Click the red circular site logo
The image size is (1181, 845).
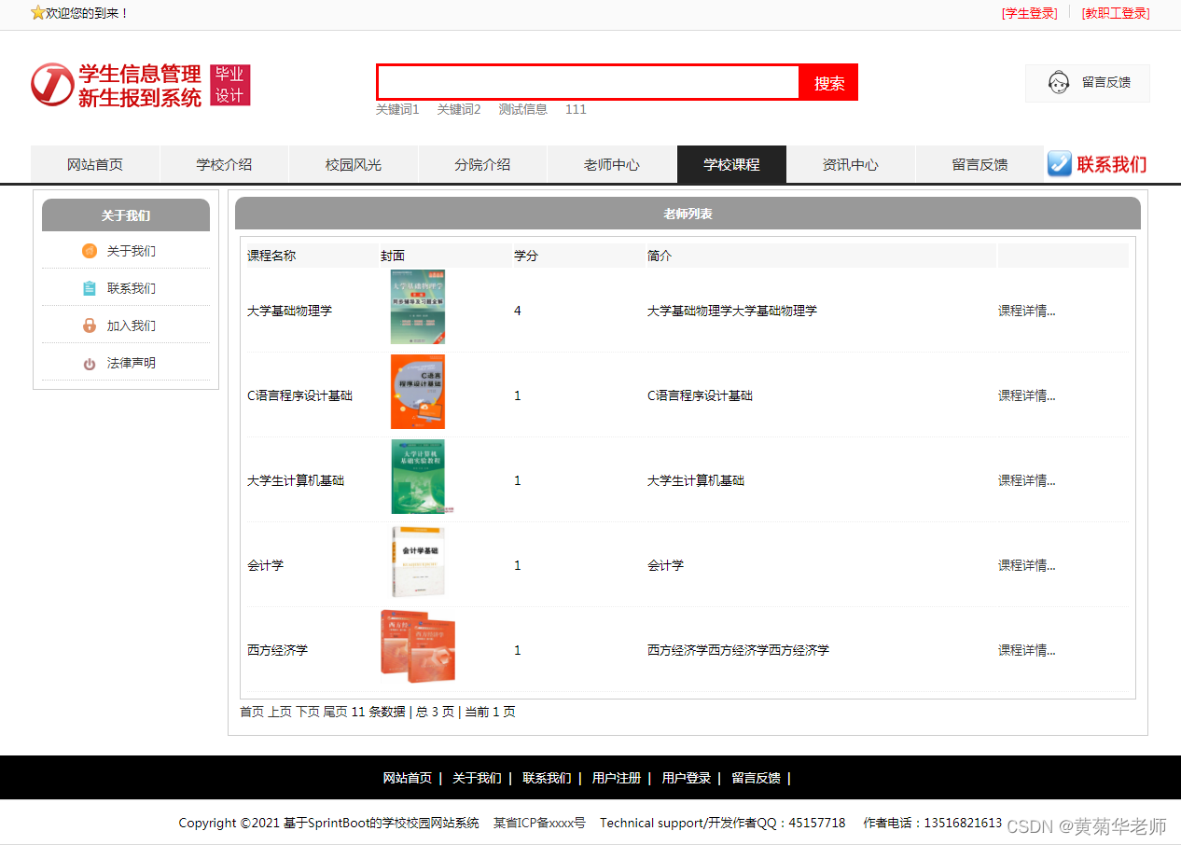[x=51, y=85]
